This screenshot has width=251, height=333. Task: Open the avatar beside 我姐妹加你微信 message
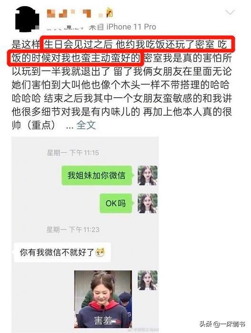148,175
